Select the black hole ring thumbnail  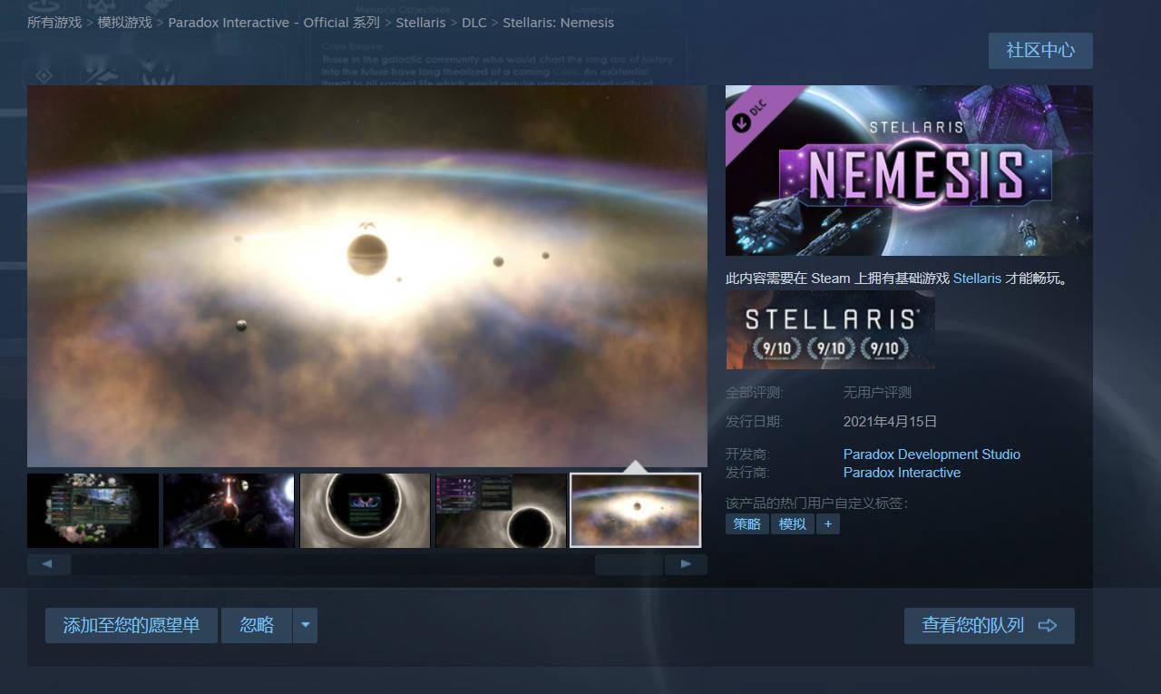click(x=365, y=510)
